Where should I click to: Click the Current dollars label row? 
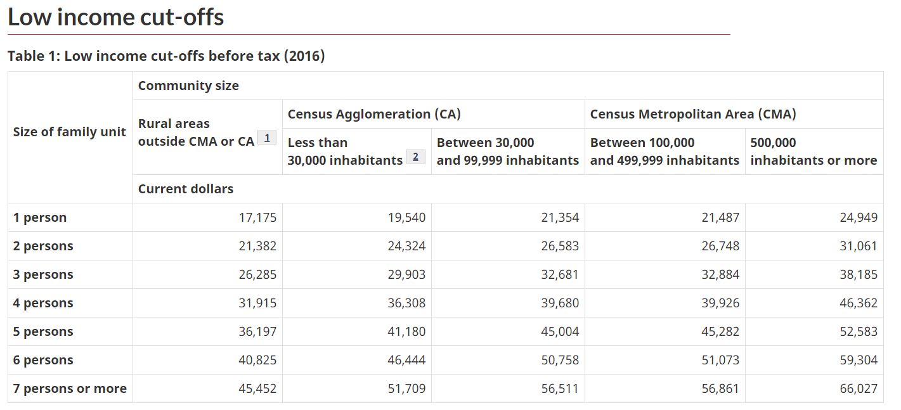pos(508,189)
